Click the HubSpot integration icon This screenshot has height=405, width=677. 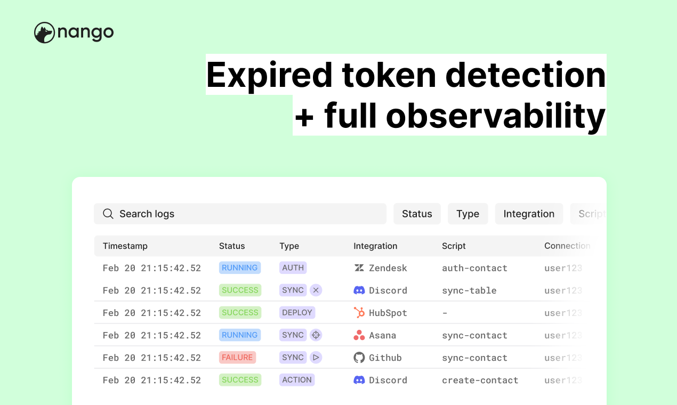click(359, 313)
